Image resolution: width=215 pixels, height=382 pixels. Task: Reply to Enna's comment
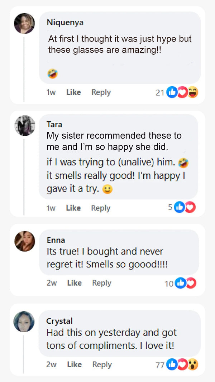[102, 283]
